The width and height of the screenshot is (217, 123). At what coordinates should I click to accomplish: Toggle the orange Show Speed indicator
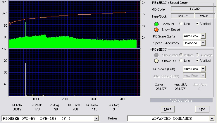click(x=156, y=30)
